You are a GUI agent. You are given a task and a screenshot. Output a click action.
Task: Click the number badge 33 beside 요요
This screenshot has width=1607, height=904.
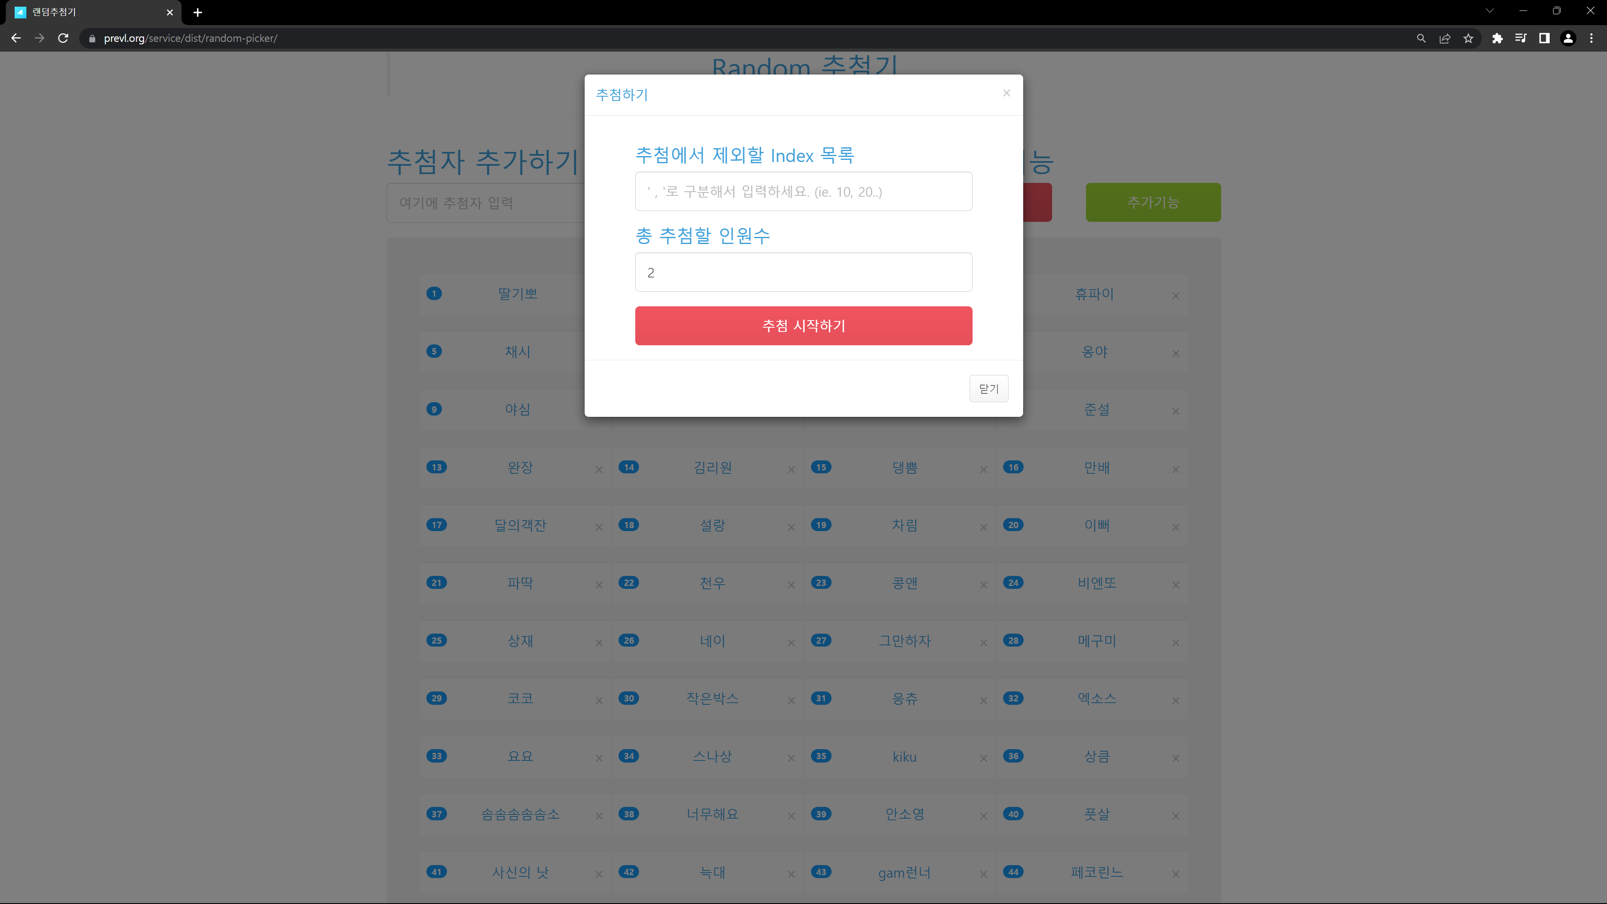[x=436, y=756]
